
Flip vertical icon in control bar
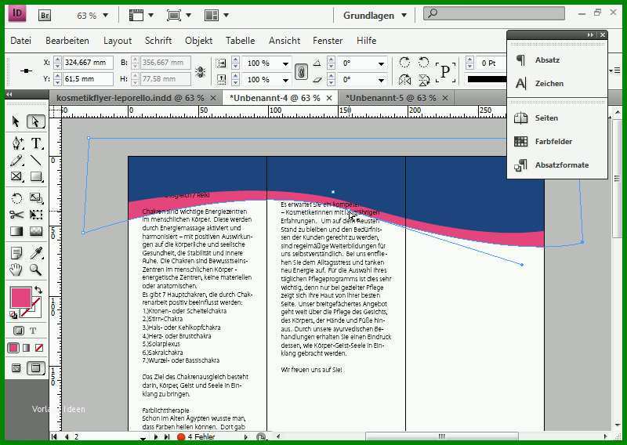tap(423, 80)
